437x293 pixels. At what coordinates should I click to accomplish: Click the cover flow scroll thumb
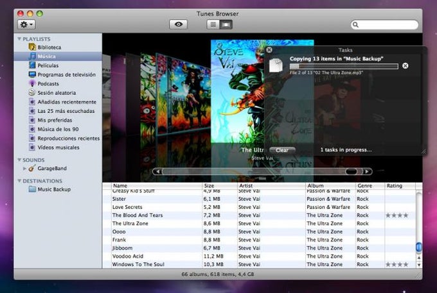(x=351, y=172)
